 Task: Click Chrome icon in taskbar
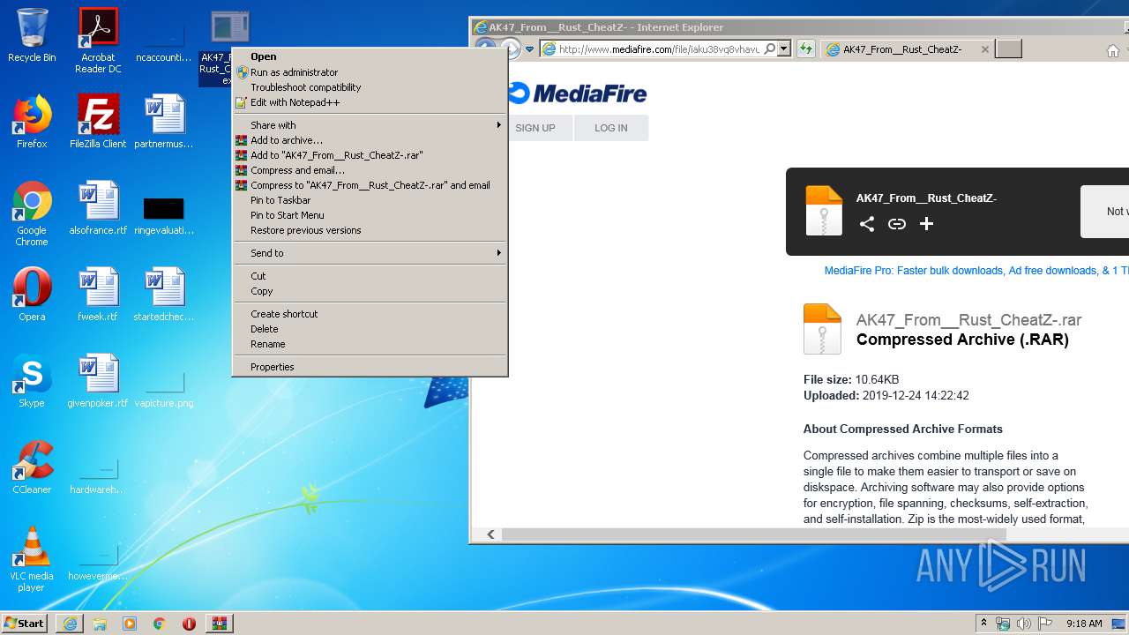pos(160,624)
